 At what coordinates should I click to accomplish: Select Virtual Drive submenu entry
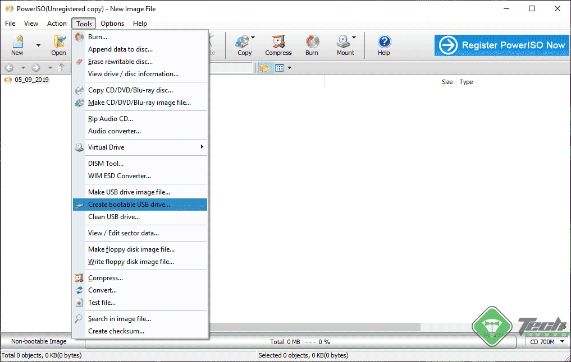tap(107, 147)
